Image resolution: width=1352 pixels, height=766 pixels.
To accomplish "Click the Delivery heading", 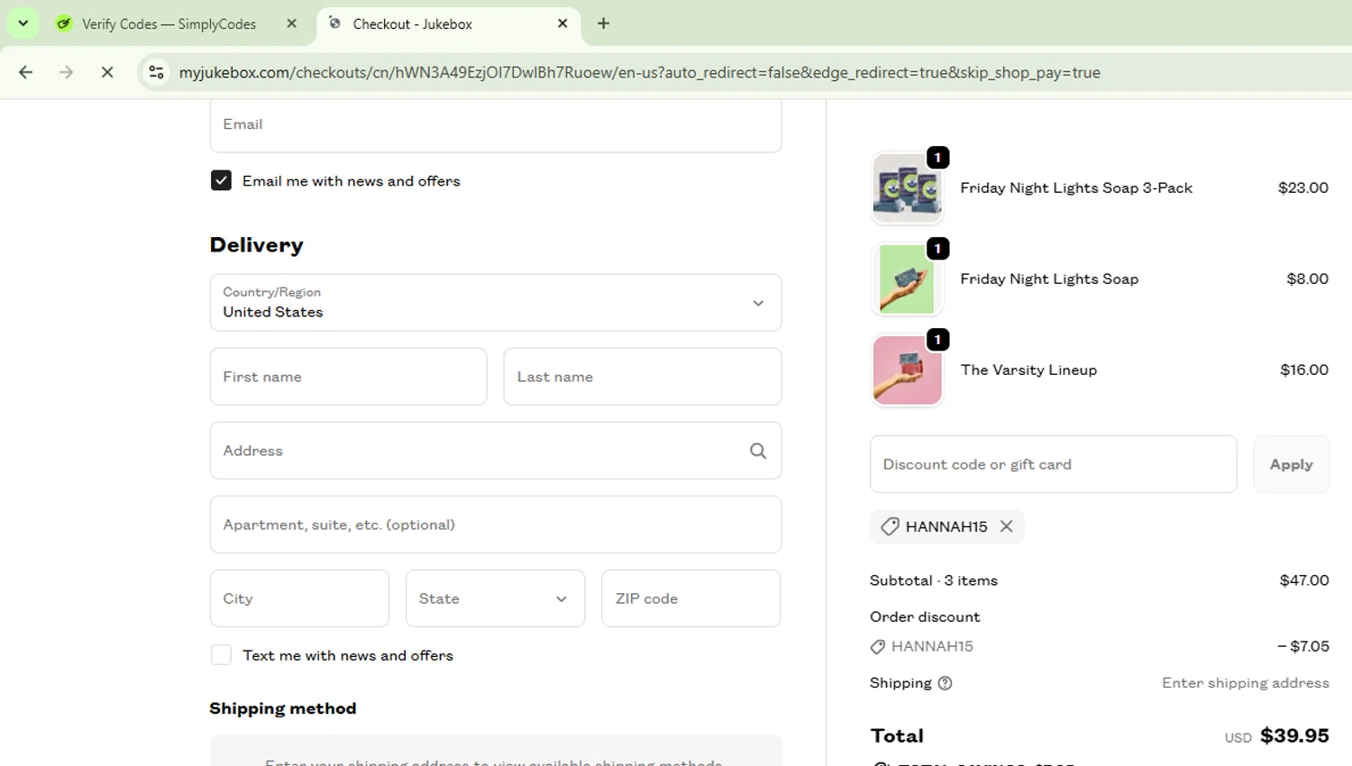I will (x=257, y=245).
